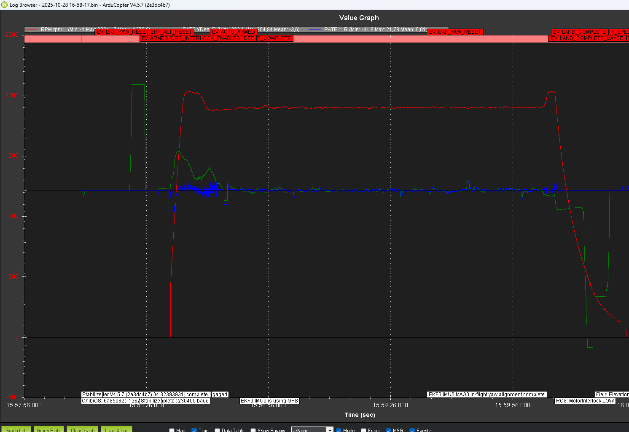This screenshot has height=432, width=629.
Task: Select the EV: AUTO_ARMED event marker
Action: (234, 32)
